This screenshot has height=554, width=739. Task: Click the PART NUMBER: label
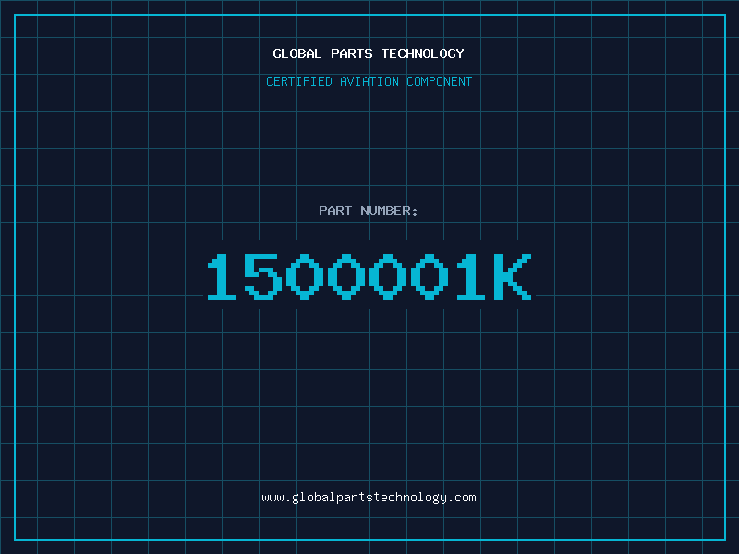[x=368, y=211]
